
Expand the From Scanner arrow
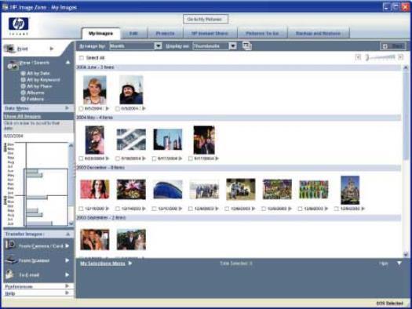[67, 260]
